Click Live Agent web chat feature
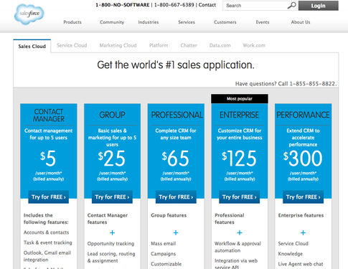Viewport: 348px width, 269px height. (301, 264)
